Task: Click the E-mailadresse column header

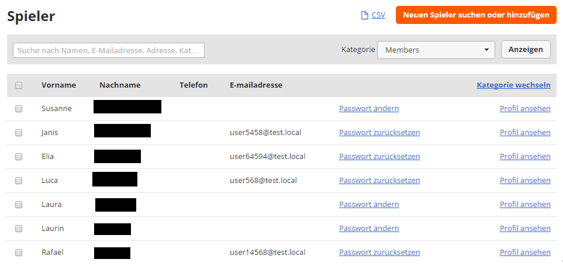Action: pos(256,85)
